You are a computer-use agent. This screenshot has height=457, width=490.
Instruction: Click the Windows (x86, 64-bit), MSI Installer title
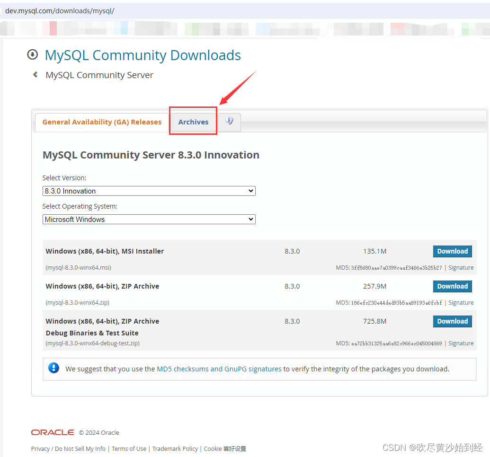tap(105, 251)
